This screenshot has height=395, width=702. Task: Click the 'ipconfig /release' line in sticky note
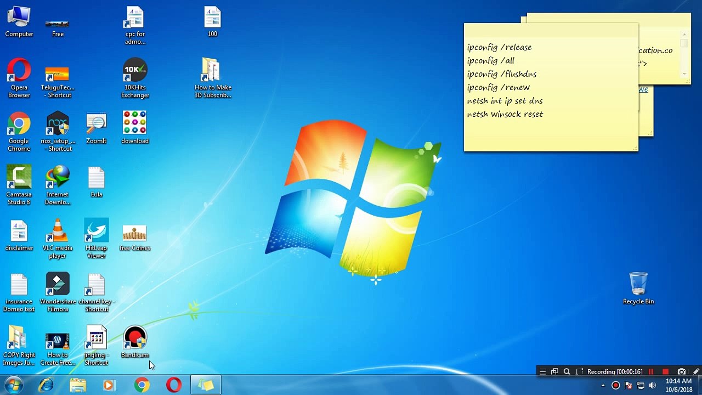click(x=499, y=47)
